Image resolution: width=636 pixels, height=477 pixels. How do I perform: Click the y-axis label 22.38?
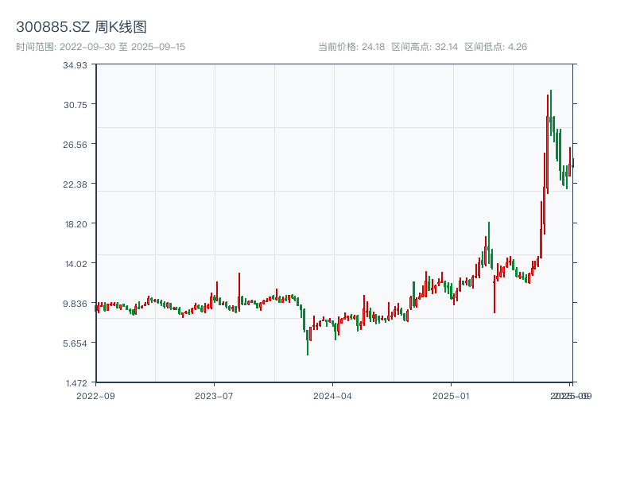[x=75, y=184]
